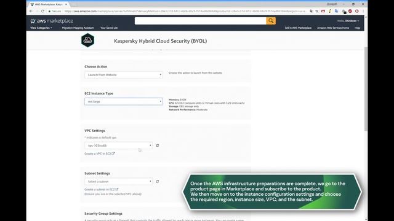Click Create a subnet in EC2 link
The width and height of the screenshot is (394, 221).
pos(101,190)
